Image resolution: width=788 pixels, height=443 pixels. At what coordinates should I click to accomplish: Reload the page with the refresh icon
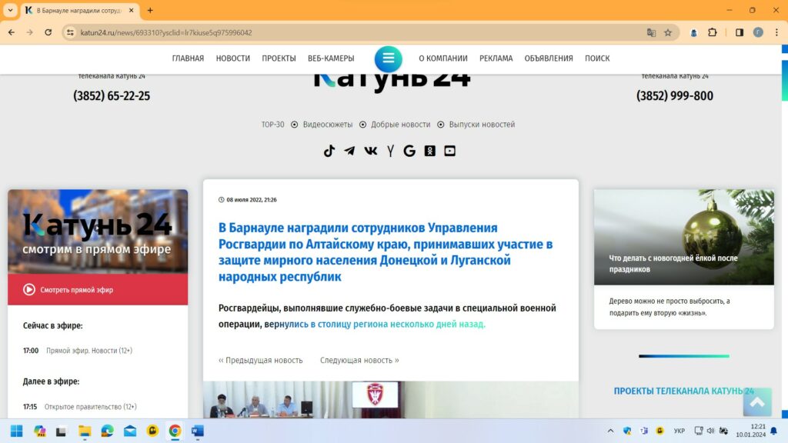tap(48, 32)
